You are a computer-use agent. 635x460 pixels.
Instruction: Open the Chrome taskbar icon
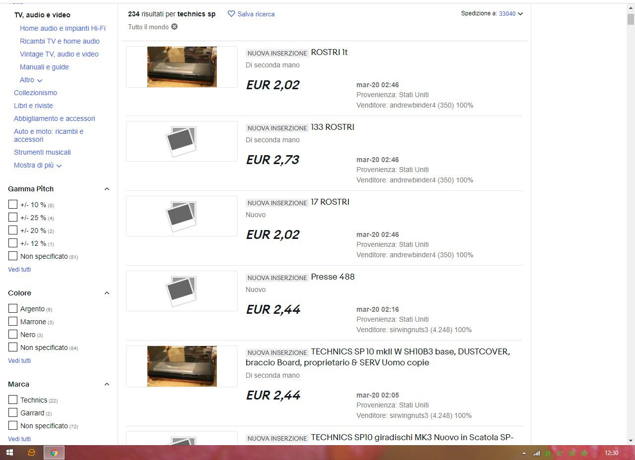(54, 453)
